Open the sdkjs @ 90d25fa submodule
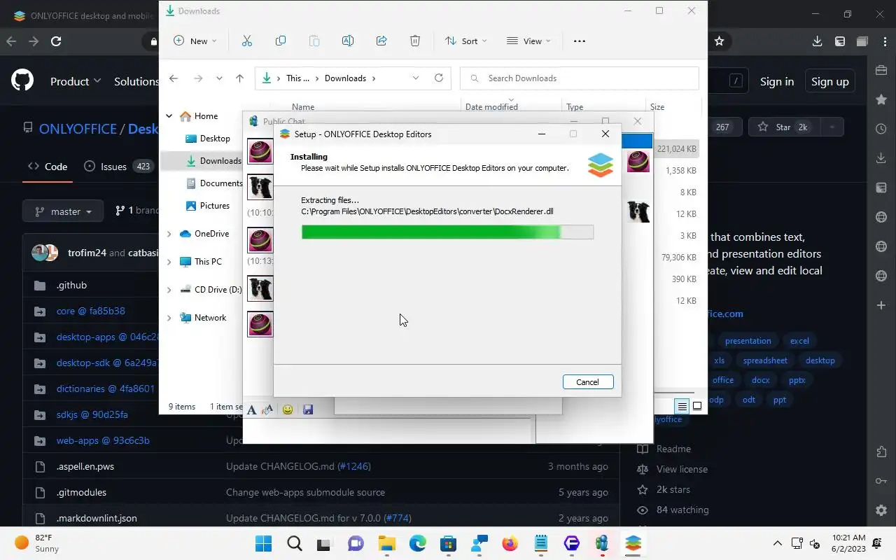This screenshot has width=896, height=560. pyautogui.click(x=92, y=414)
